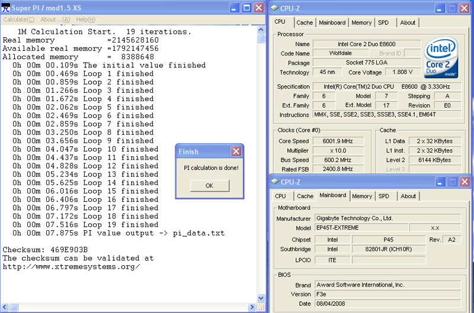Select SPD tab in the Processor CPU-Z window
This screenshot has height=313, width=474.
click(x=384, y=22)
